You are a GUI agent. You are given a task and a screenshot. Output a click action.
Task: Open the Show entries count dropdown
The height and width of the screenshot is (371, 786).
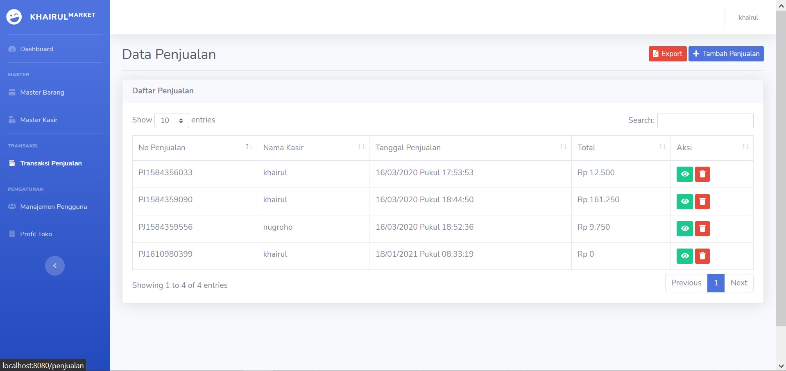tap(171, 120)
